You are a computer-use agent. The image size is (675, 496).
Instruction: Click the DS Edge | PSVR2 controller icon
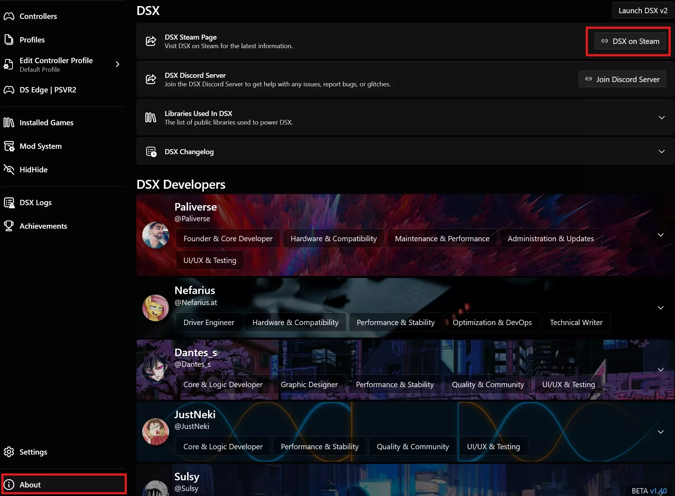[x=9, y=90]
